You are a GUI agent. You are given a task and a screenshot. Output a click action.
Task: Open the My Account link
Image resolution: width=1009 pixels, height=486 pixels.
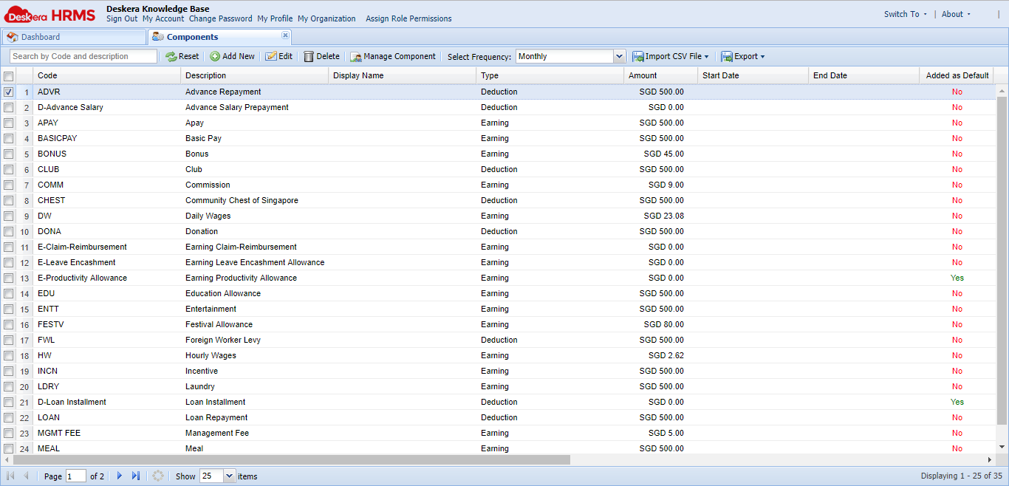tap(163, 18)
